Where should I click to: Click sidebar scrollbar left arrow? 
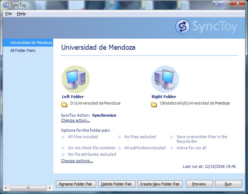[6, 188]
